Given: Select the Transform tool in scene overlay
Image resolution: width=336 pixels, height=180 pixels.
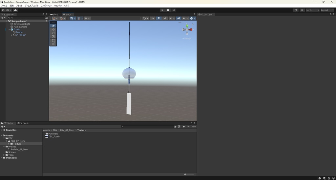Looking at the screenshot, I should (x=53, y=44).
